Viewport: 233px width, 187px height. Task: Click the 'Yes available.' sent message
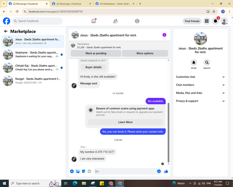pos(156,101)
